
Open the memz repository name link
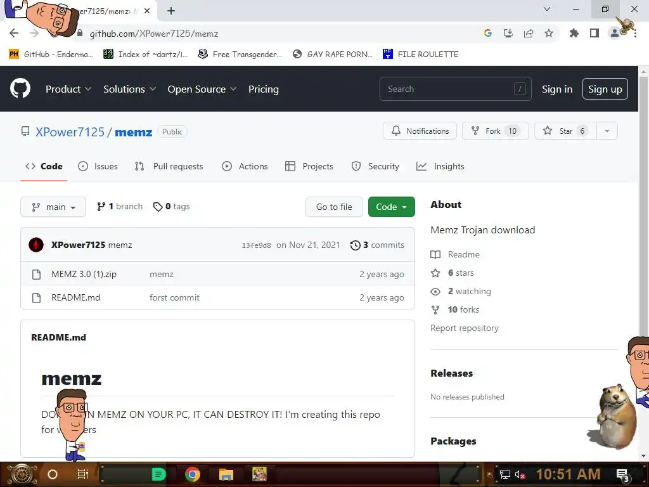click(133, 132)
